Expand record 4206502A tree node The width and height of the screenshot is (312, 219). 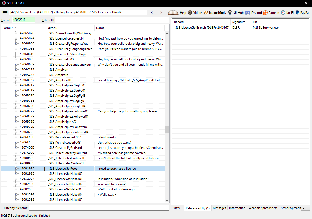pos(16,38)
